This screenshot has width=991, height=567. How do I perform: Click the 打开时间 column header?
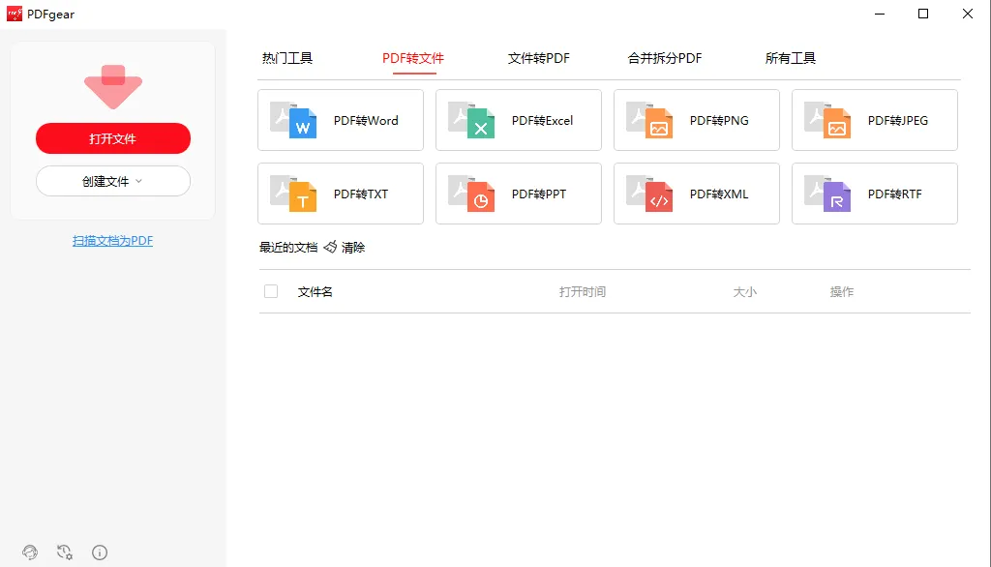(582, 292)
